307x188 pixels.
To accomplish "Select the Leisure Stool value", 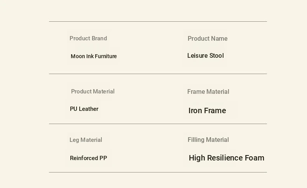I will pyautogui.click(x=206, y=56).
